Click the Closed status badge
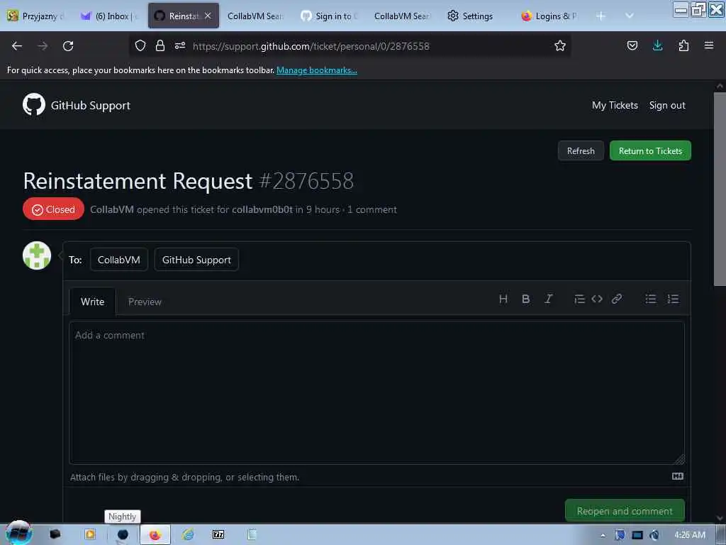 pyautogui.click(x=53, y=209)
